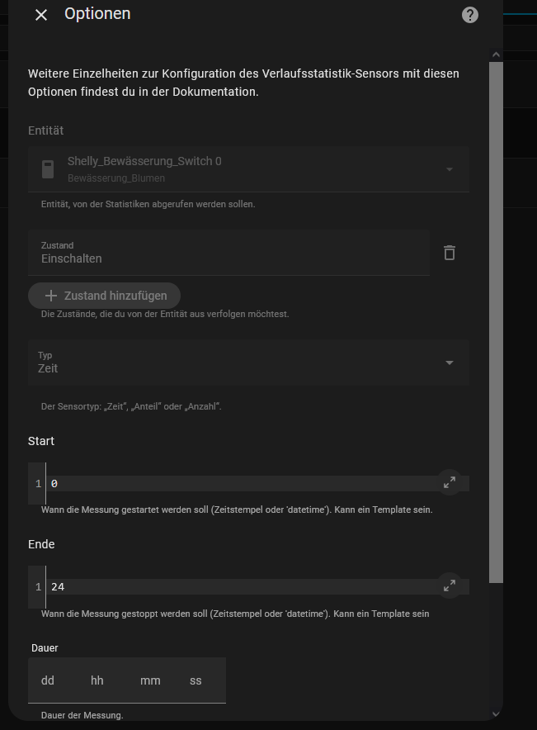Select the hh field of Dauer

click(97, 680)
